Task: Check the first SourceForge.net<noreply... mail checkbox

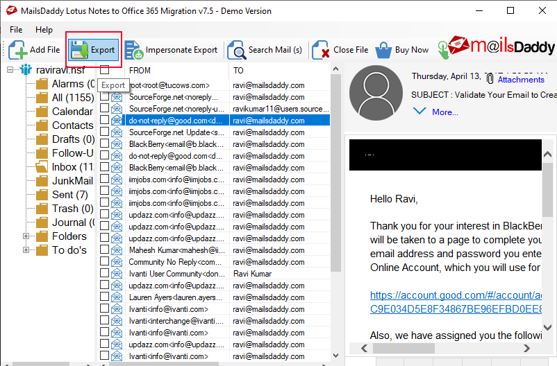Action: [104, 96]
